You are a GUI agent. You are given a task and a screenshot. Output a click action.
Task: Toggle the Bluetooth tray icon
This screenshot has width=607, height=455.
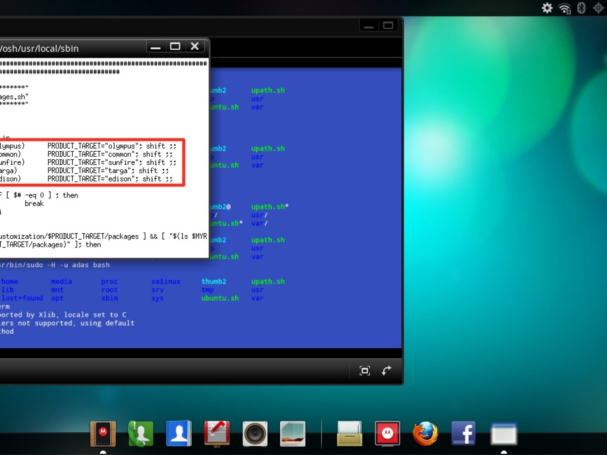[581, 8]
